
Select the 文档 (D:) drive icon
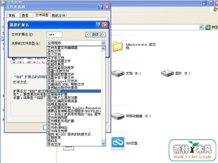coord(118,73)
